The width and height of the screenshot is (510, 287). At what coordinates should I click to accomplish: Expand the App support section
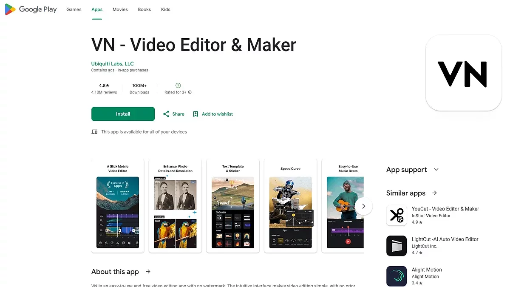(436, 170)
